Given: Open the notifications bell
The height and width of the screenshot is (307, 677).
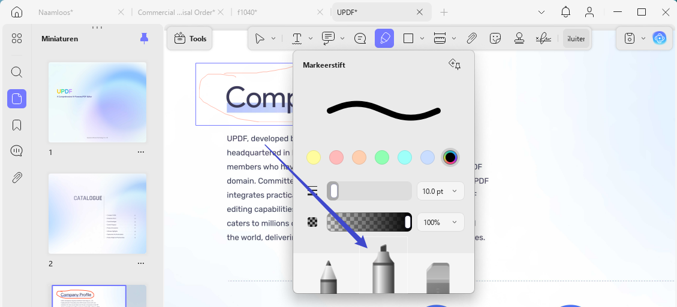Looking at the screenshot, I should [x=565, y=12].
